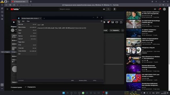Open the LADA VESTA SPORT video thumbnail
The height and width of the screenshot is (95, 170).
click(134, 42)
